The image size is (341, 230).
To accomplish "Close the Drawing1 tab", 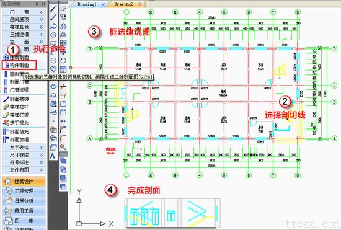I will pos(104,4).
